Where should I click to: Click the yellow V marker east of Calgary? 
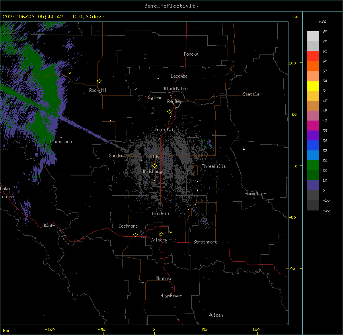coord(171,232)
